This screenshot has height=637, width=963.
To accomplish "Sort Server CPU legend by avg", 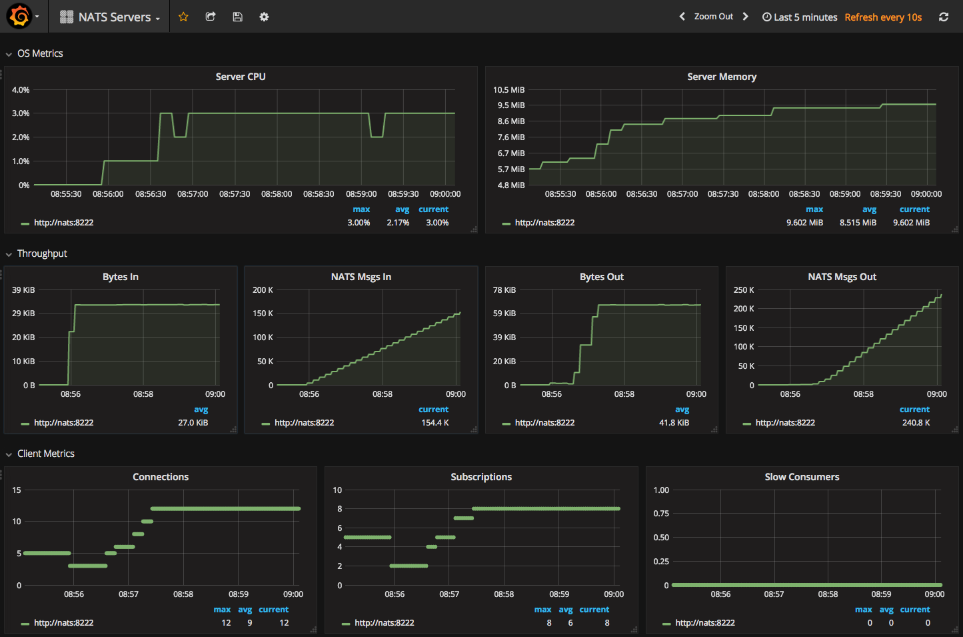I will (x=403, y=209).
